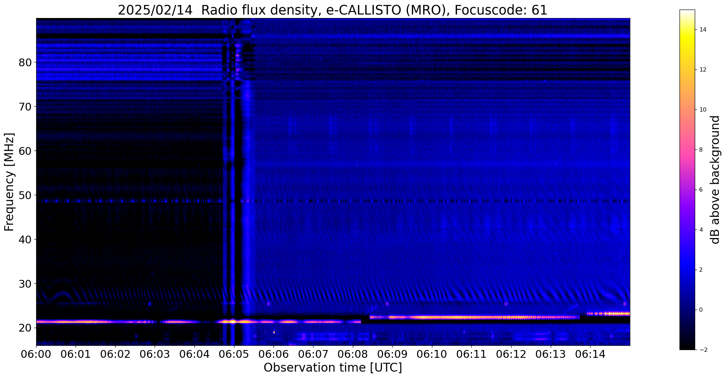Click the 06:13 time tick label

(551, 354)
